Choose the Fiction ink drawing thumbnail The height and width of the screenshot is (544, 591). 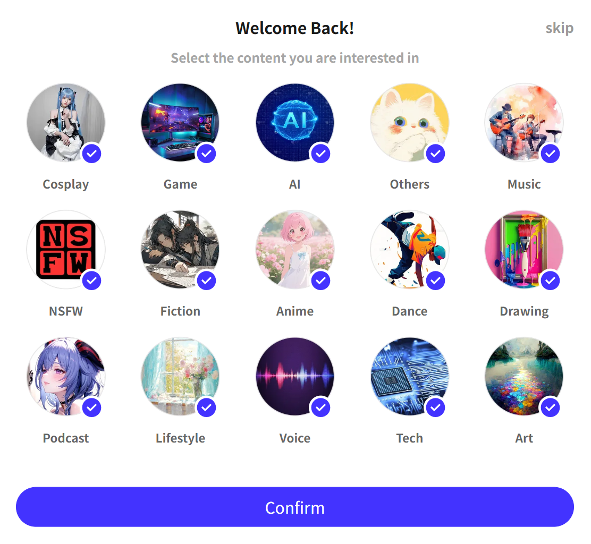click(x=180, y=249)
